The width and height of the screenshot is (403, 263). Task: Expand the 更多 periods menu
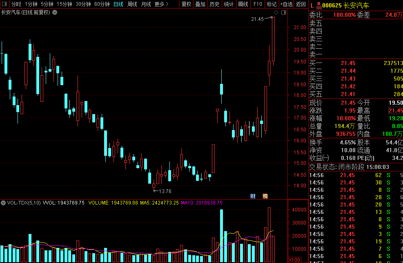click(161, 4)
